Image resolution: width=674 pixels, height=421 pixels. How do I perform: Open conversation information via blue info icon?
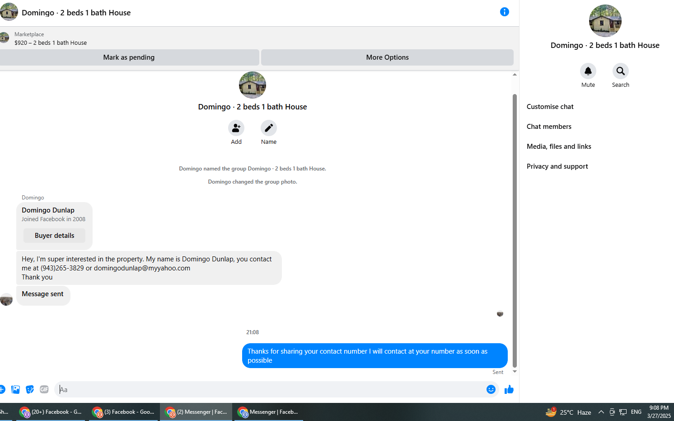click(505, 12)
